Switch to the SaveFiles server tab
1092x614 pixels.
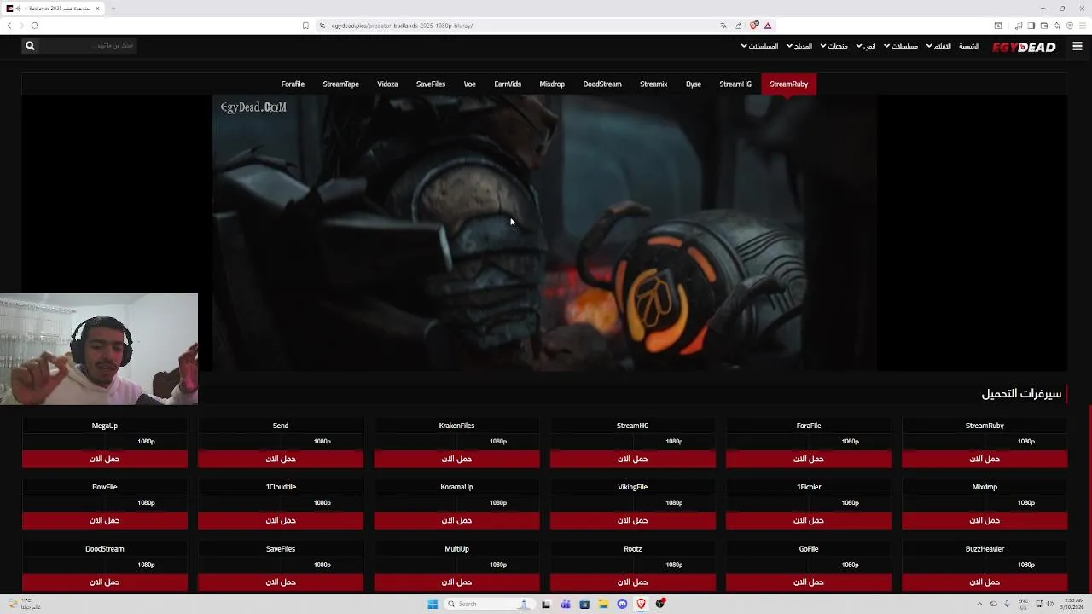pos(431,84)
